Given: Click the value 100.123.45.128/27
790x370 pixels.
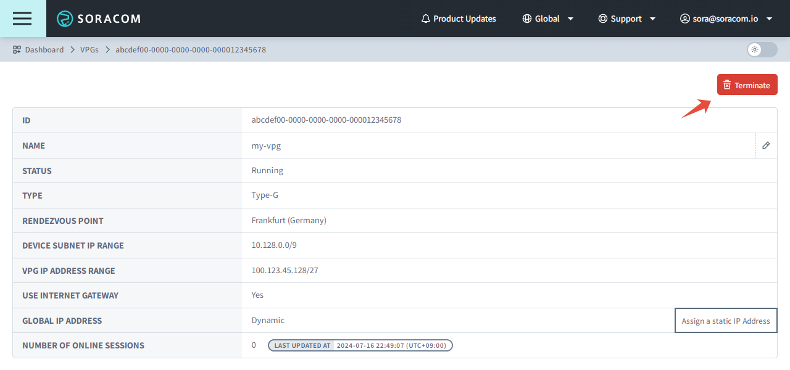Looking at the screenshot, I should (x=285, y=270).
